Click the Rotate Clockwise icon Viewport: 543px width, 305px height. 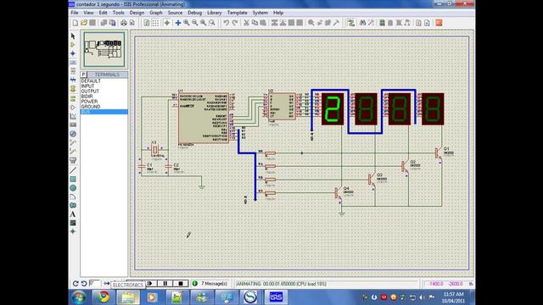click(x=76, y=284)
